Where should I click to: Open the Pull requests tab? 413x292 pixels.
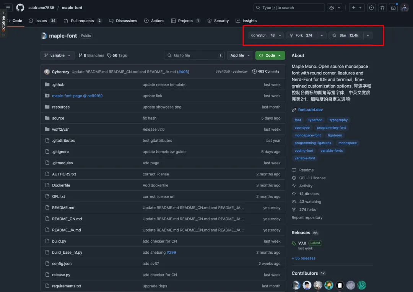tap(83, 21)
